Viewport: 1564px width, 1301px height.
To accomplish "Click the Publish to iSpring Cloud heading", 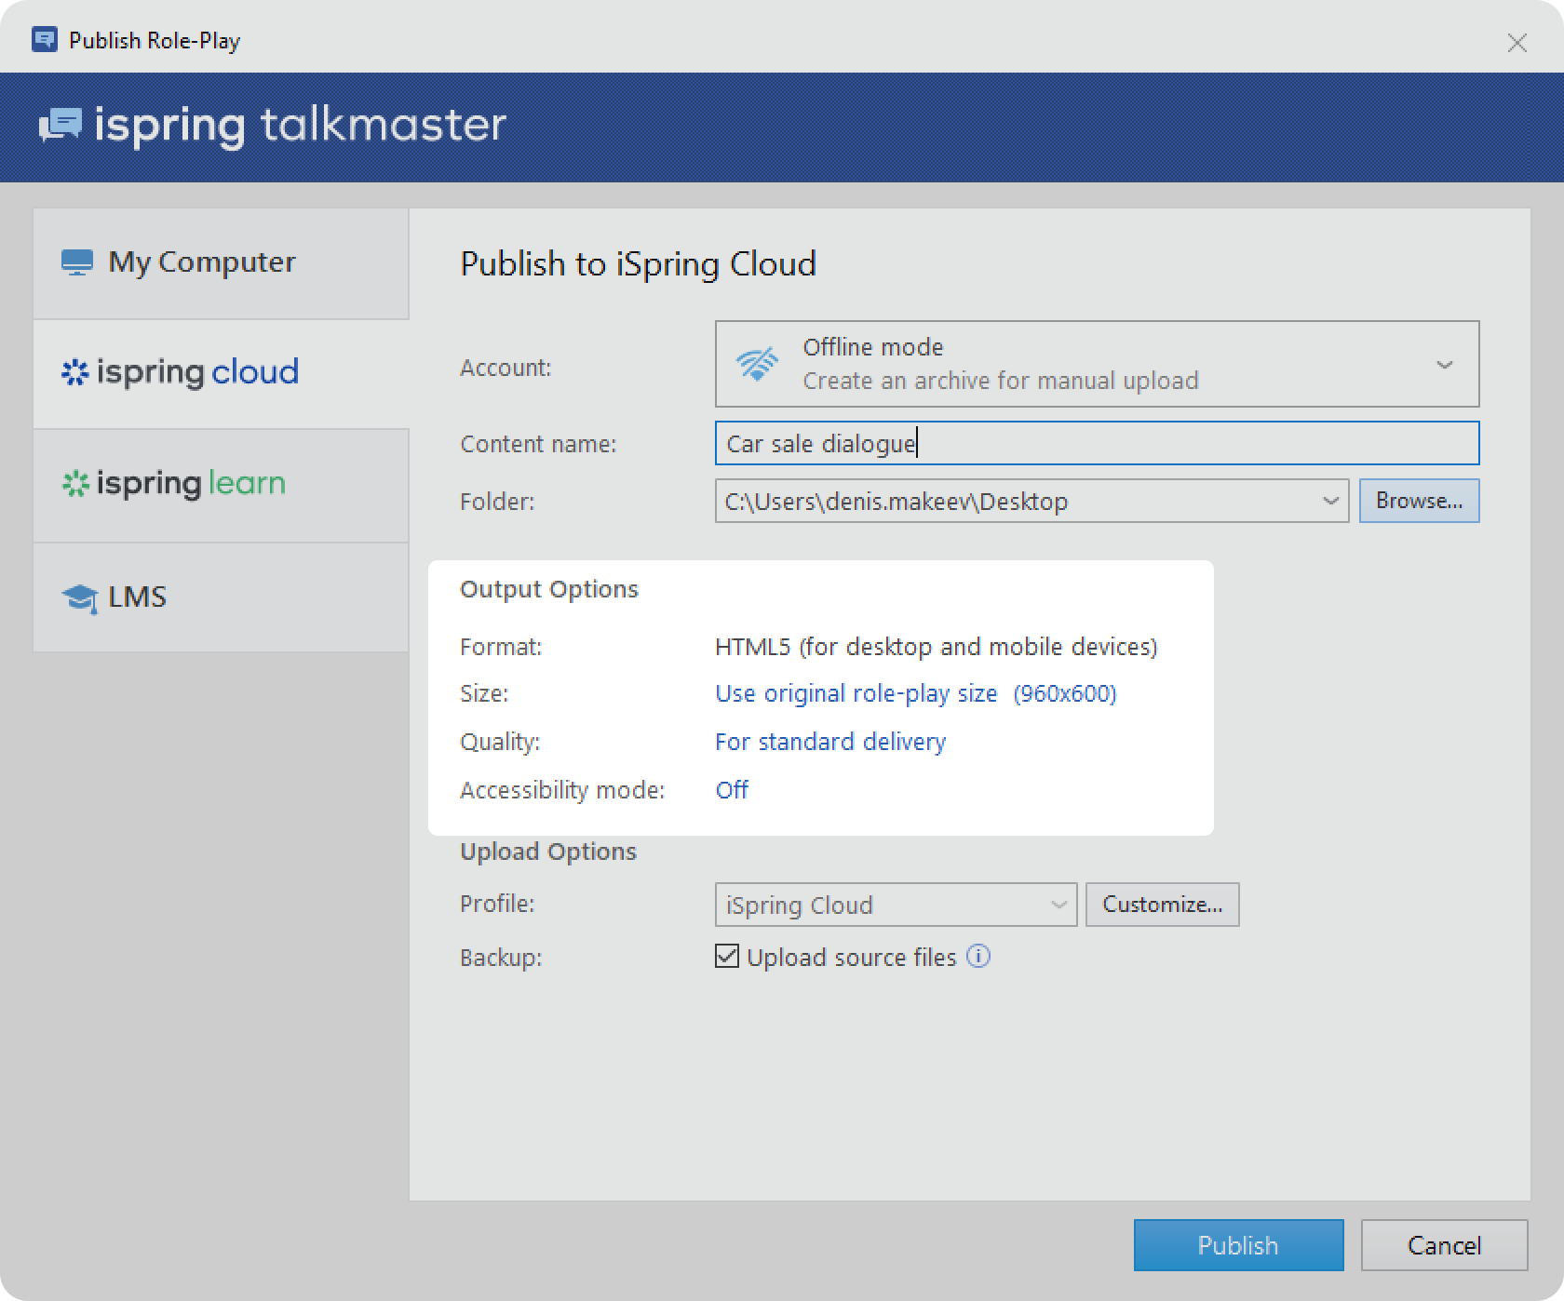I will tap(638, 264).
